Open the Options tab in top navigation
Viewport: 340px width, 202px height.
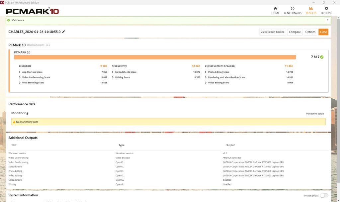tap(326, 10)
